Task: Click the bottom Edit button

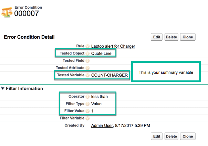Action: tap(157, 136)
